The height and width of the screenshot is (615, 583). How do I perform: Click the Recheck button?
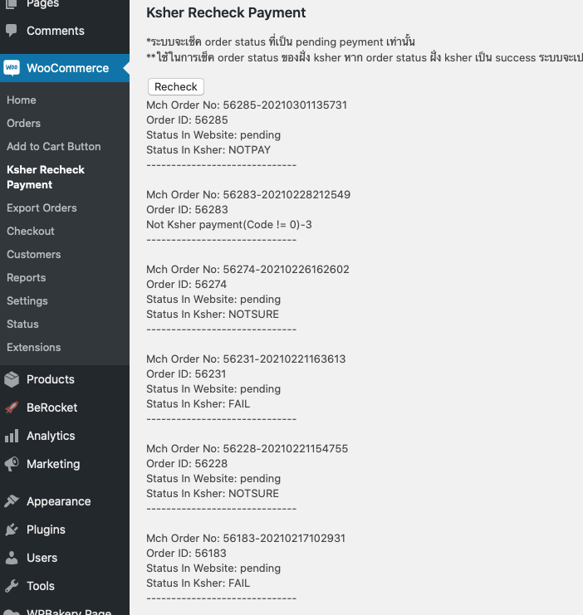point(176,86)
